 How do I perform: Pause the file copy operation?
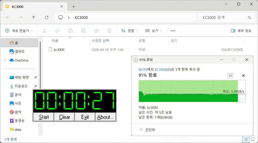(230, 76)
